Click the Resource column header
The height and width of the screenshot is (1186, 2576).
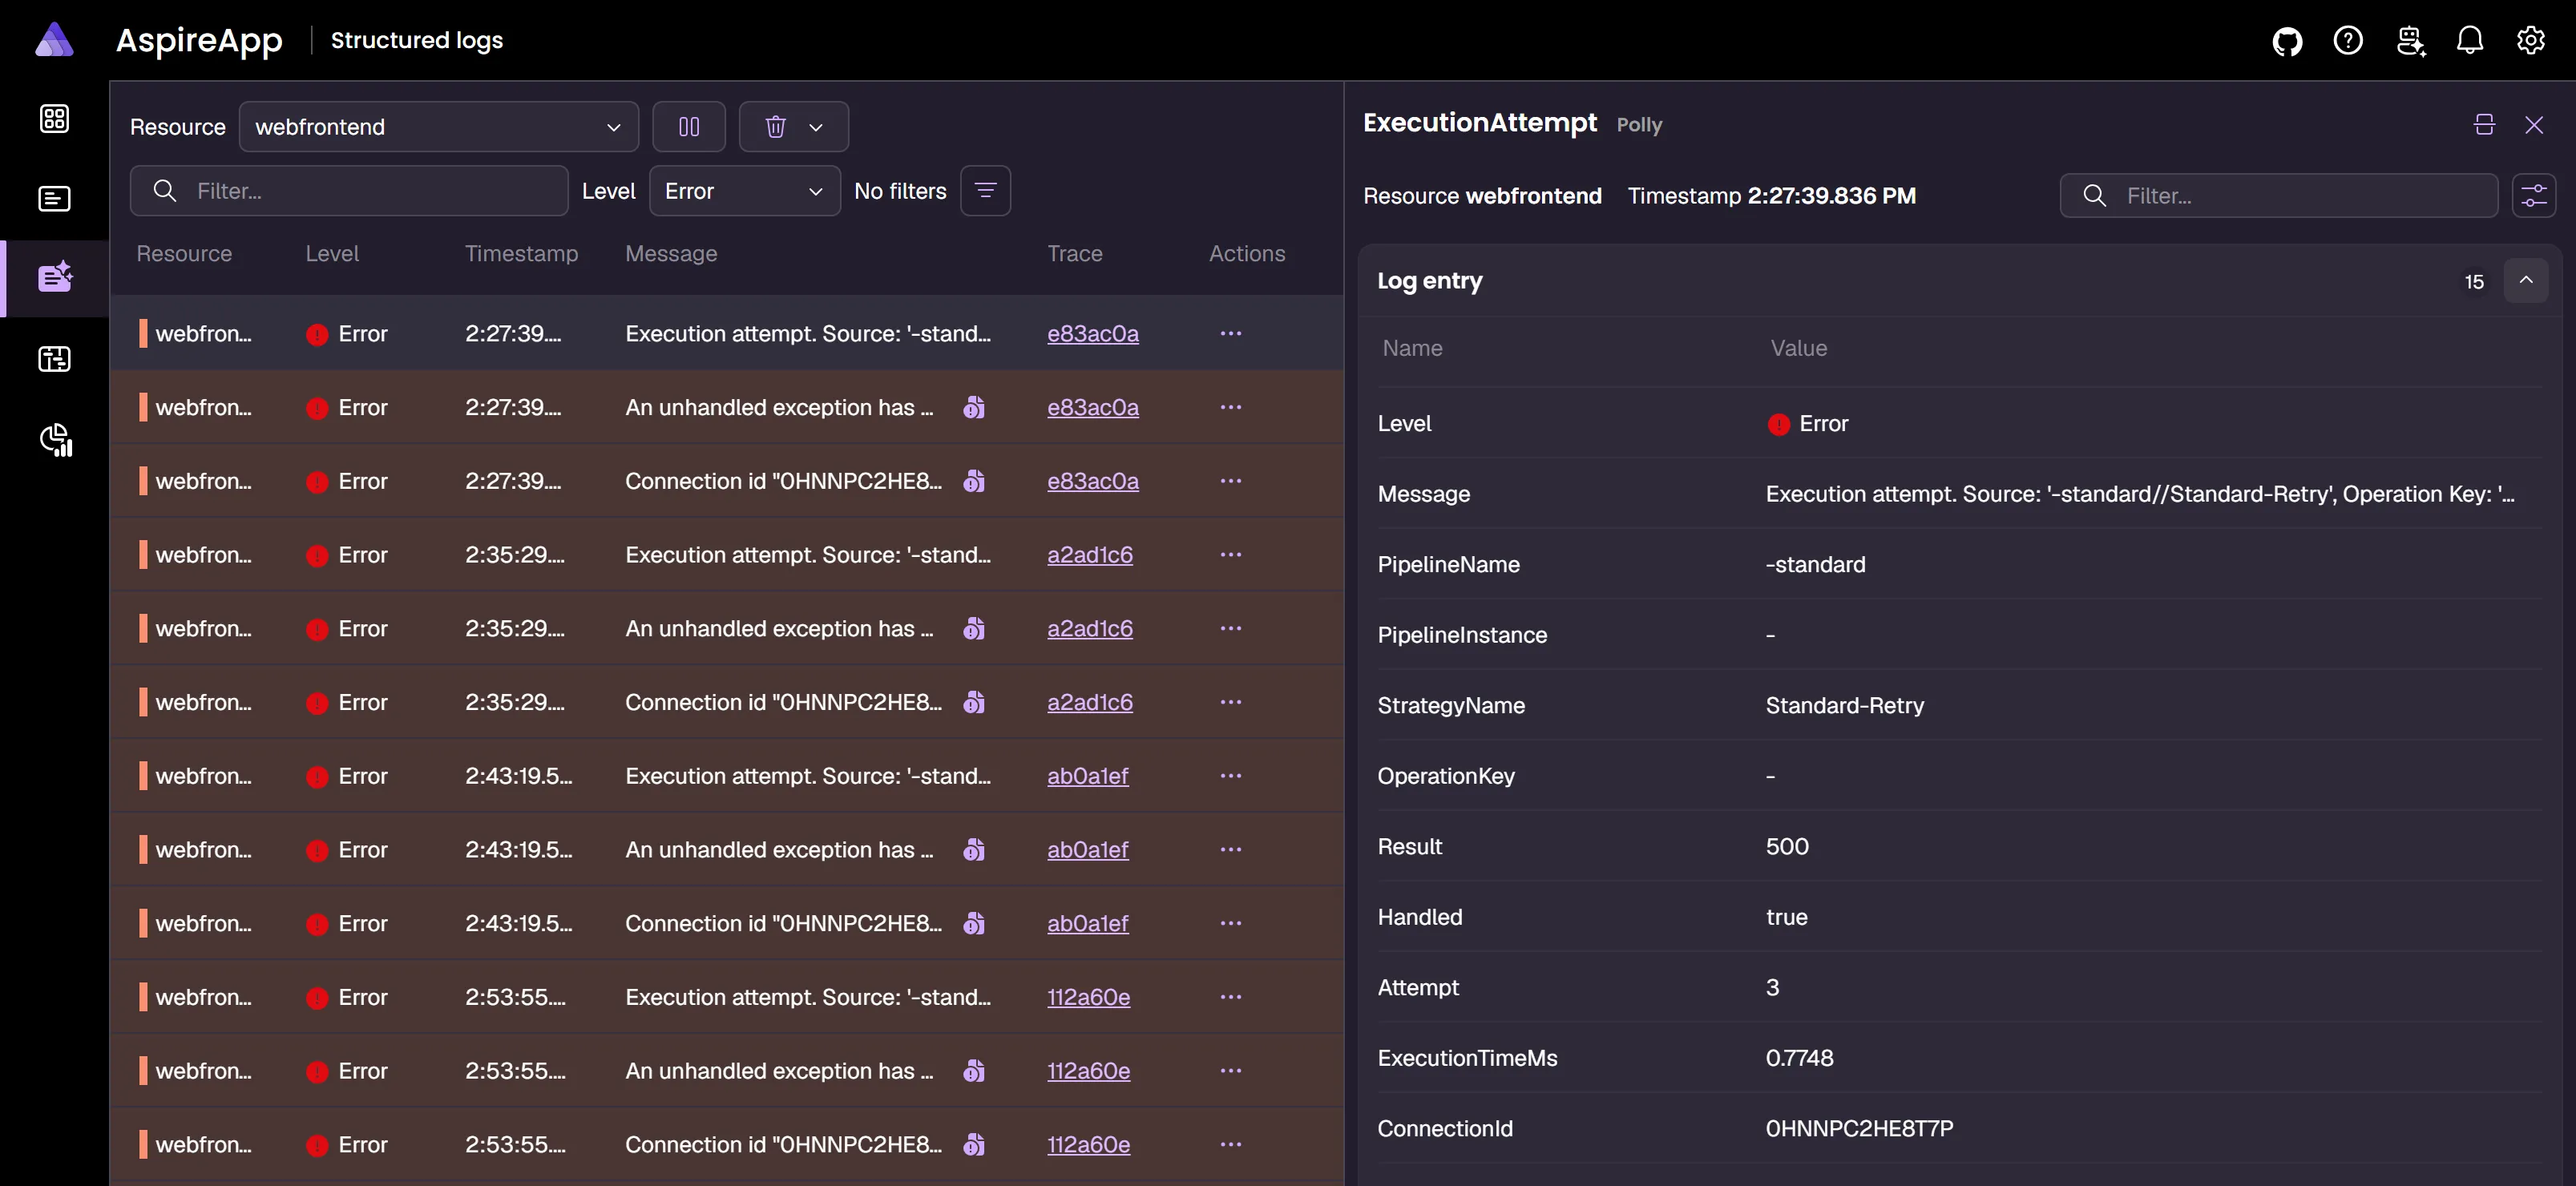(x=184, y=254)
